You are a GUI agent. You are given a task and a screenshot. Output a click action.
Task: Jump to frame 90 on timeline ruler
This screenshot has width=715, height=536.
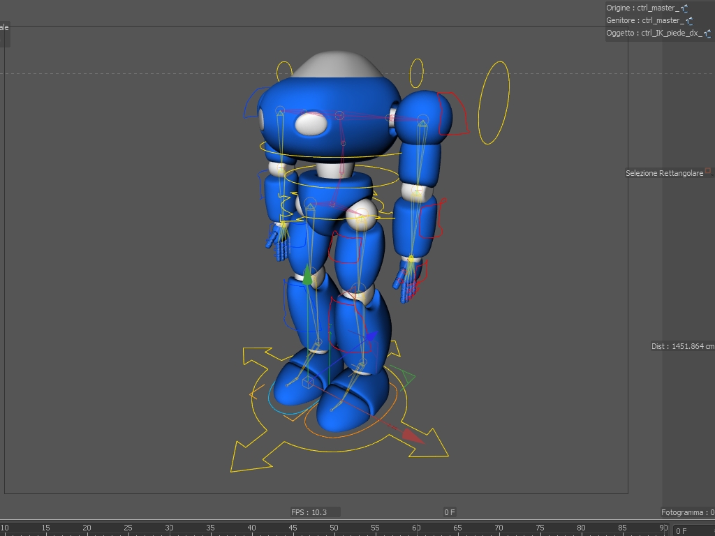(x=663, y=528)
